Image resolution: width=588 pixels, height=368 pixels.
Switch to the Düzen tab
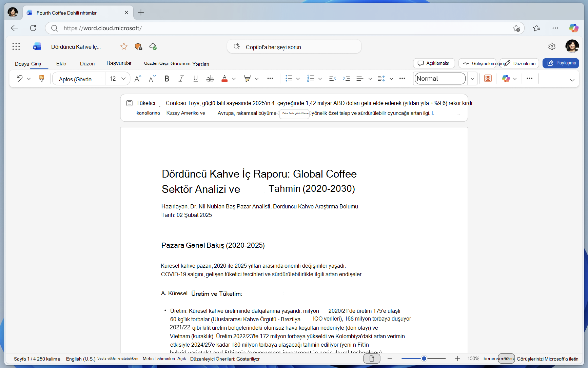[87, 63]
